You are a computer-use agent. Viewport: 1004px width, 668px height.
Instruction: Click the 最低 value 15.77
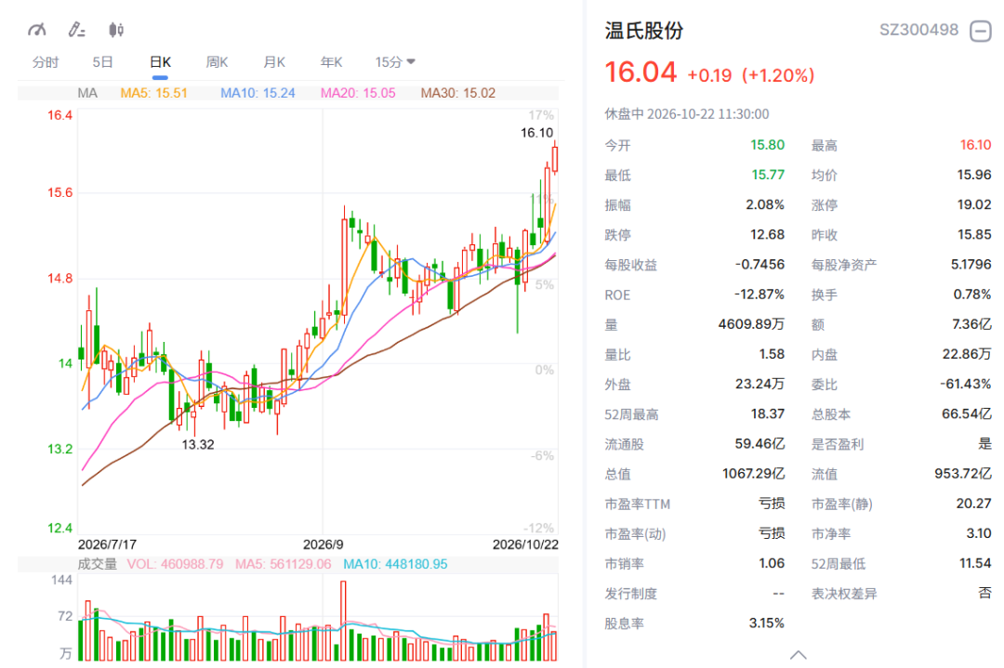pyautogui.click(x=768, y=175)
